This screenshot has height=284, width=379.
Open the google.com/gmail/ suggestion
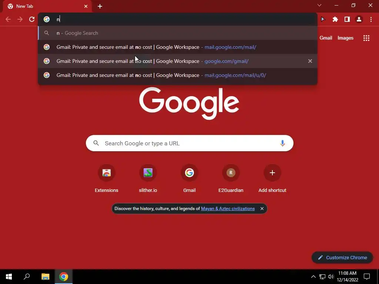pyautogui.click(x=178, y=61)
